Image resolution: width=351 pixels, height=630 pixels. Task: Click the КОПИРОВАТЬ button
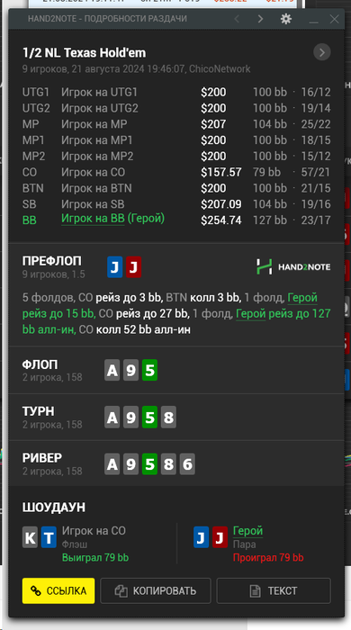(156, 590)
